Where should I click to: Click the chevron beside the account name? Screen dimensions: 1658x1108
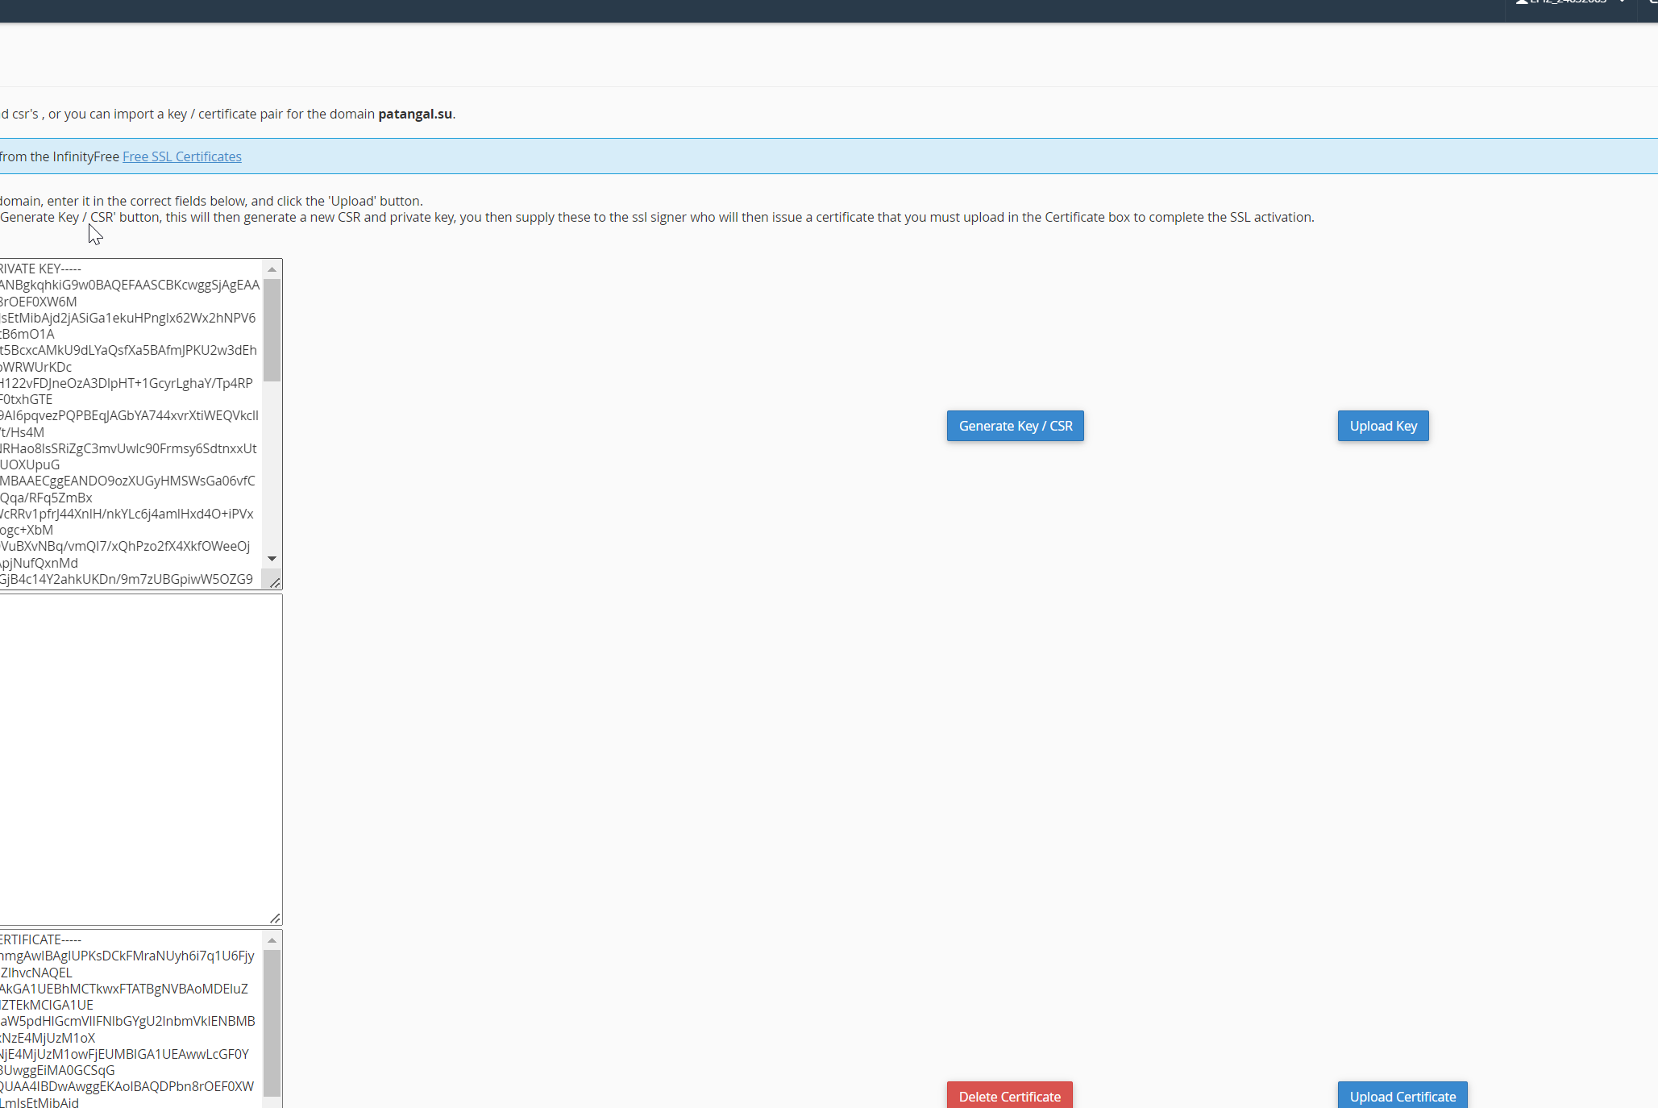point(1622,2)
